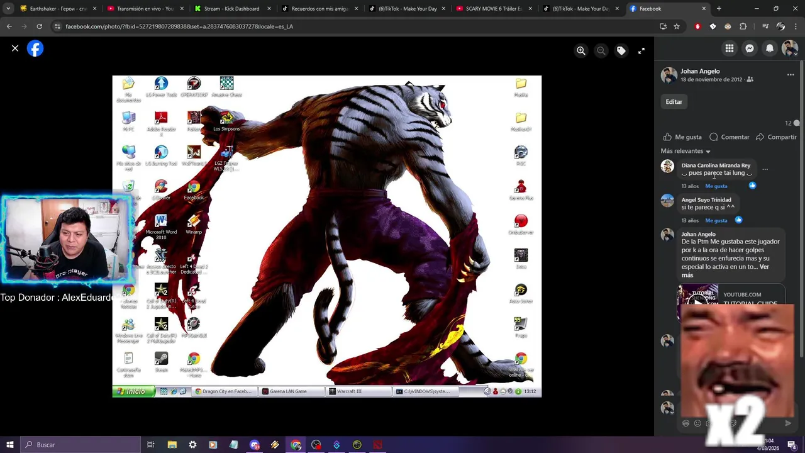The height and width of the screenshot is (453, 805).
Task: Toggle Me gusta on Diana Carolina's comment
Action: pyautogui.click(x=716, y=186)
